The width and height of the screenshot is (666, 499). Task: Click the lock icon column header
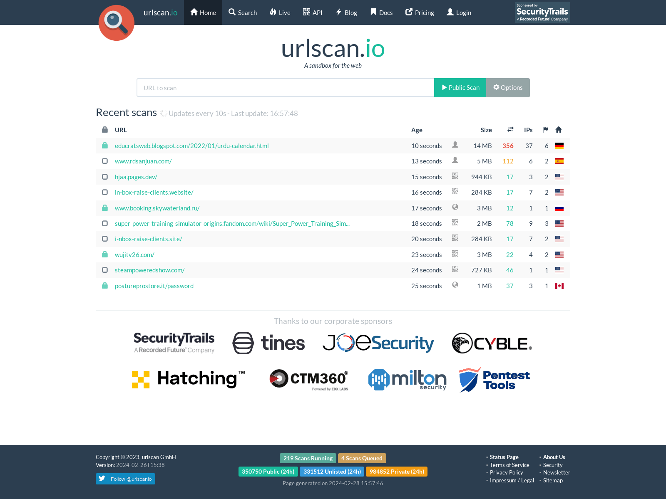click(x=105, y=130)
